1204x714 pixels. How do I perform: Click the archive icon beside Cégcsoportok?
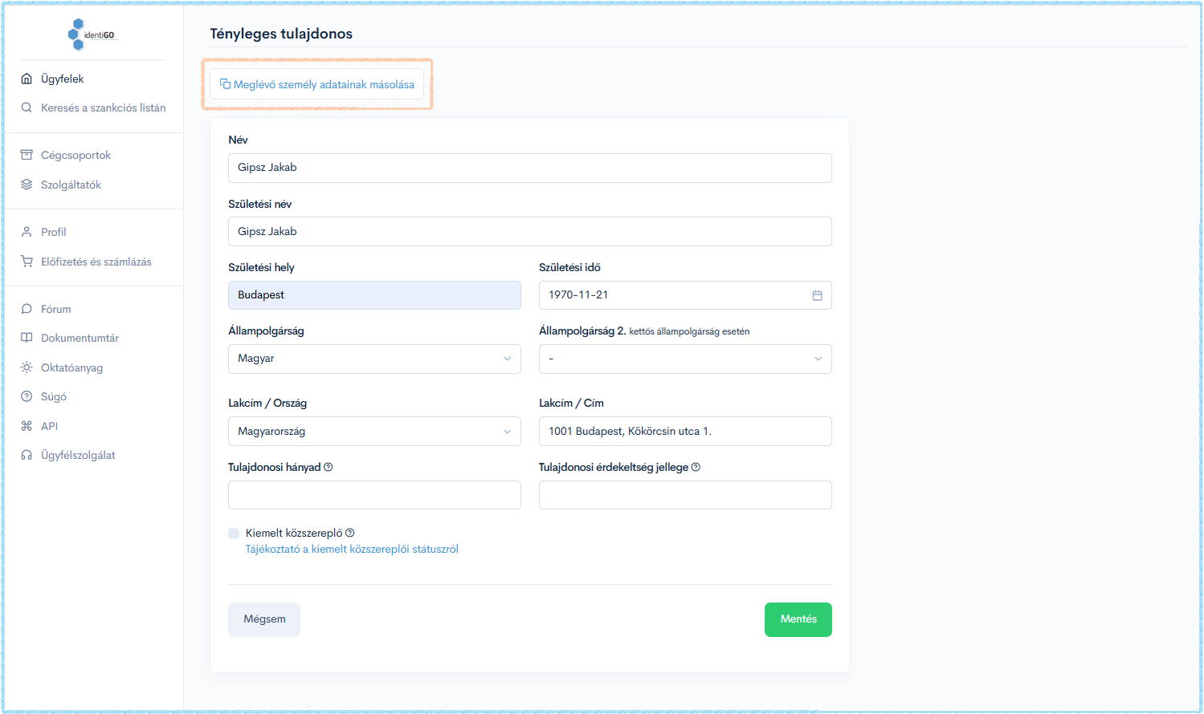pos(27,155)
